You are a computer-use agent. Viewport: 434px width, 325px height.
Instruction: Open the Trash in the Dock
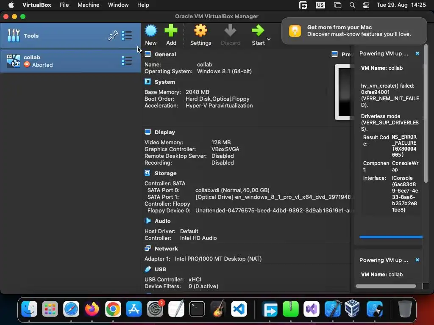pos(405,308)
